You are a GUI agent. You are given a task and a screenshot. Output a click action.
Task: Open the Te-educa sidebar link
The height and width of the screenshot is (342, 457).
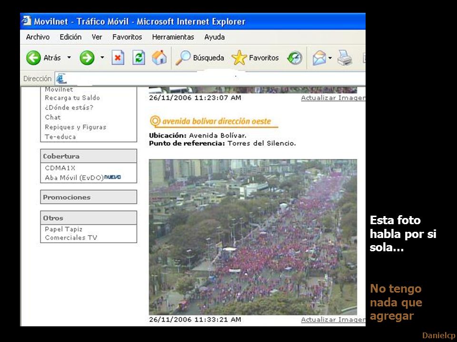click(60, 137)
